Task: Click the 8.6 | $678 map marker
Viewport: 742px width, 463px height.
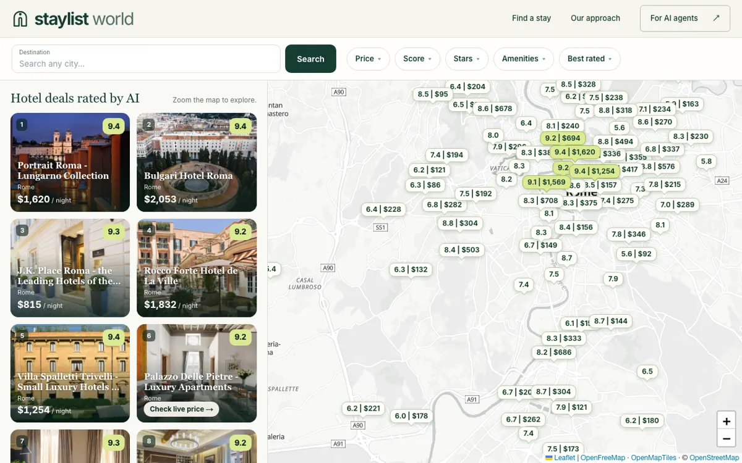Action: tap(495, 109)
